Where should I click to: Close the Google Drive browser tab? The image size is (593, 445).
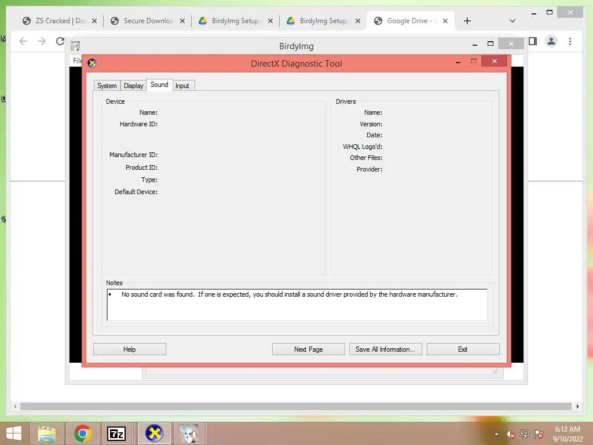pyautogui.click(x=445, y=21)
